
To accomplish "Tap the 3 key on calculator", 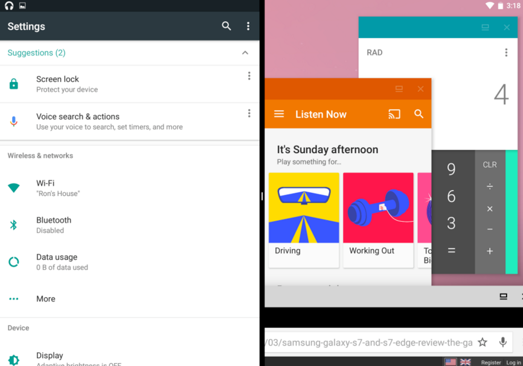I will [451, 223].
